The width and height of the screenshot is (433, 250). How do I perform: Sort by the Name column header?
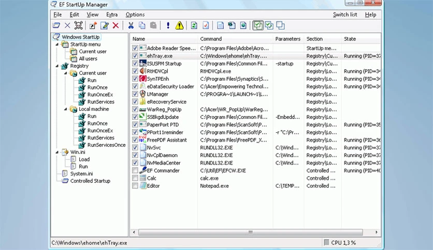(x=164, y=39)
